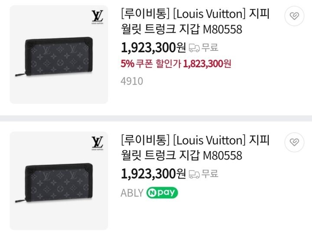This screenshot has width=312, height=238.
Task: Tap the green Npay badge
Action: 162,193
